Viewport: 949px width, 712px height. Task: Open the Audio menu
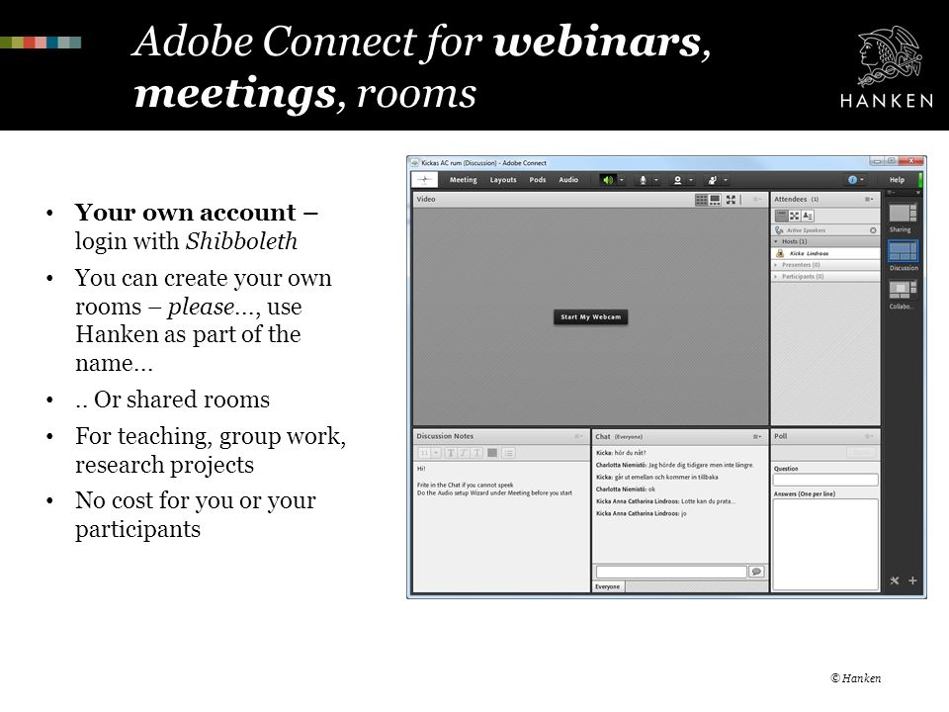(568, 180)
